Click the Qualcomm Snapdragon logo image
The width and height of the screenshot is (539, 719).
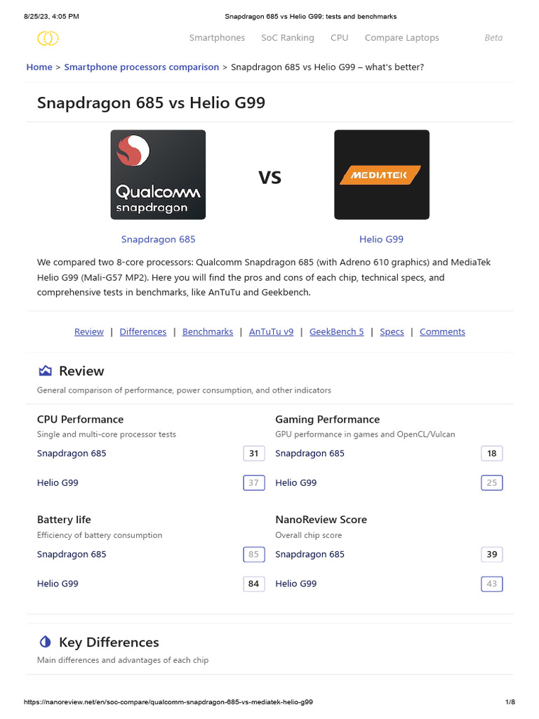(x=158, y=175)
